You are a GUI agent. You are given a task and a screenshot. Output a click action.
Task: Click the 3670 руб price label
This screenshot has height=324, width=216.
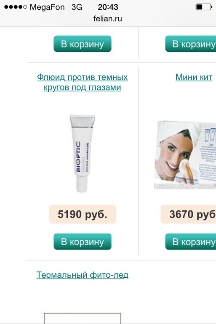coord(188,214)
